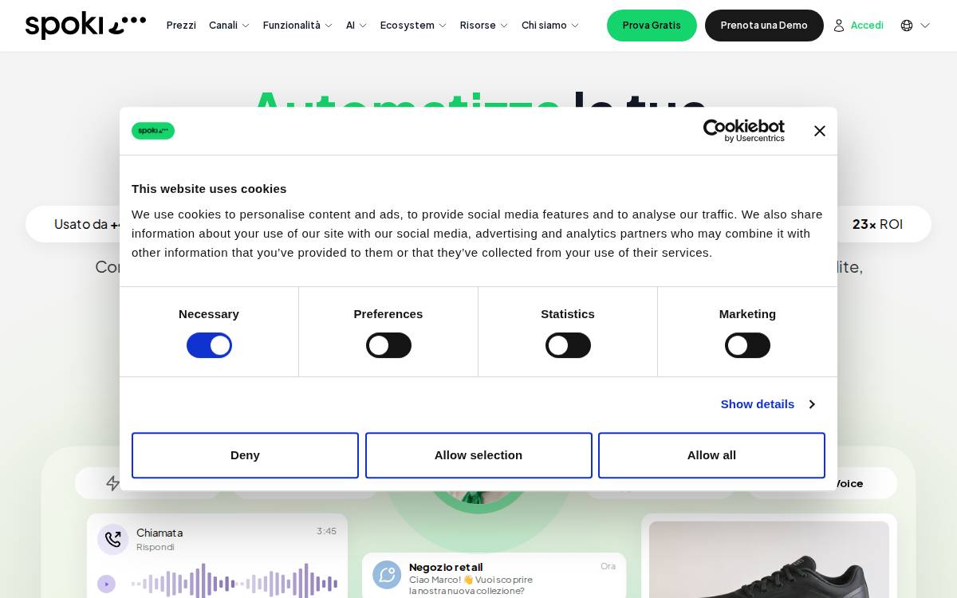Screen dimensions: 957x598
Task: Click the user account icon beside Accedi
Action: click(x=839, y=26)
